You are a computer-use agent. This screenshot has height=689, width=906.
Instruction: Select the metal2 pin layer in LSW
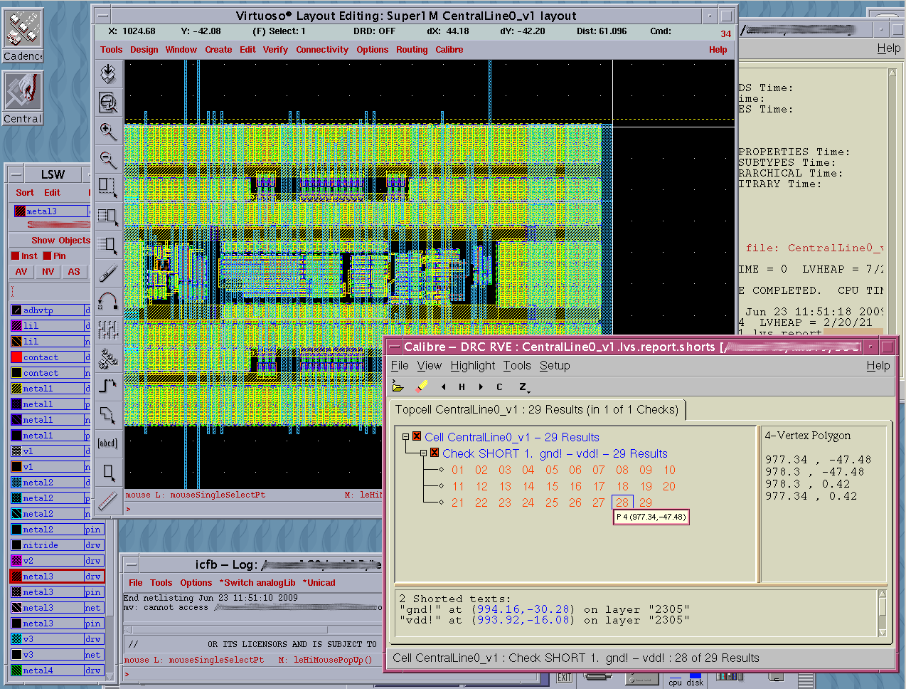57,530
